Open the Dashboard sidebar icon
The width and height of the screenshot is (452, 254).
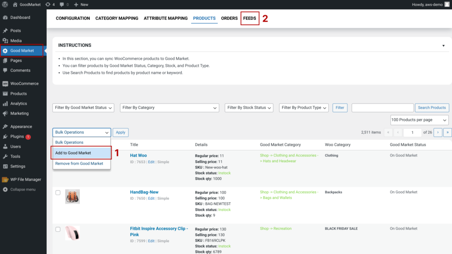(x=5, y=18)
